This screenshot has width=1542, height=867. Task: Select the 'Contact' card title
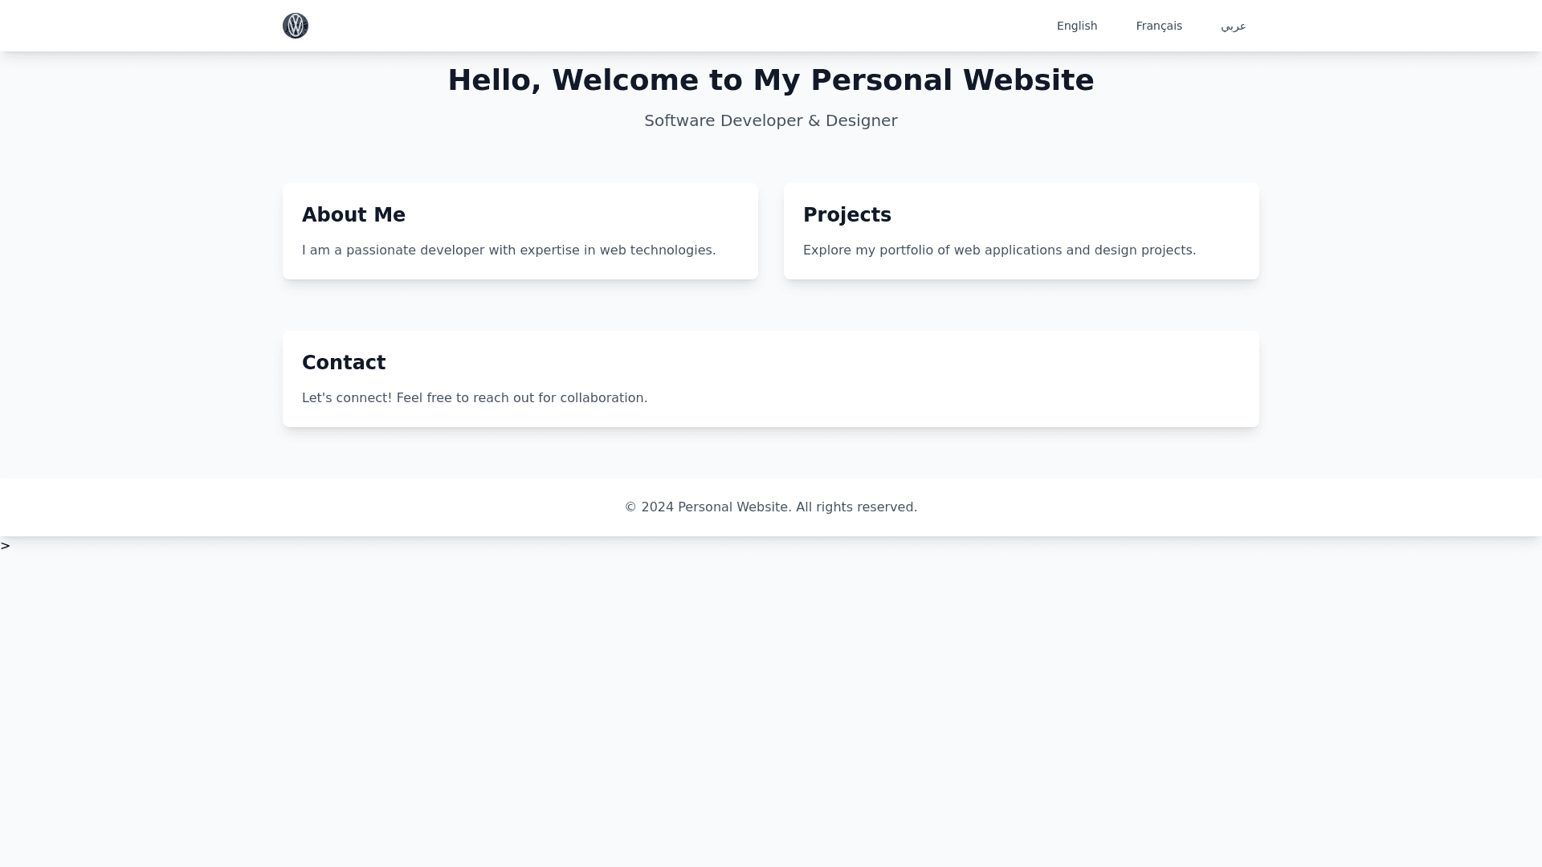tap(344, 363)
